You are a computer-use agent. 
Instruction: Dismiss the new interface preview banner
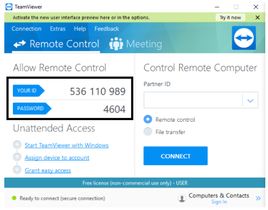click(x=257, y=18)
